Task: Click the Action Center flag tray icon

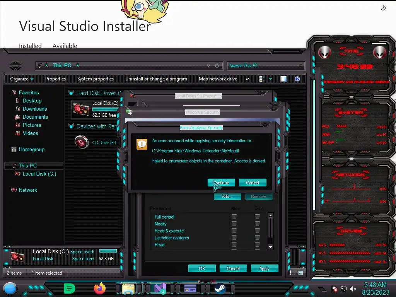Action: [x=335, y=288]
